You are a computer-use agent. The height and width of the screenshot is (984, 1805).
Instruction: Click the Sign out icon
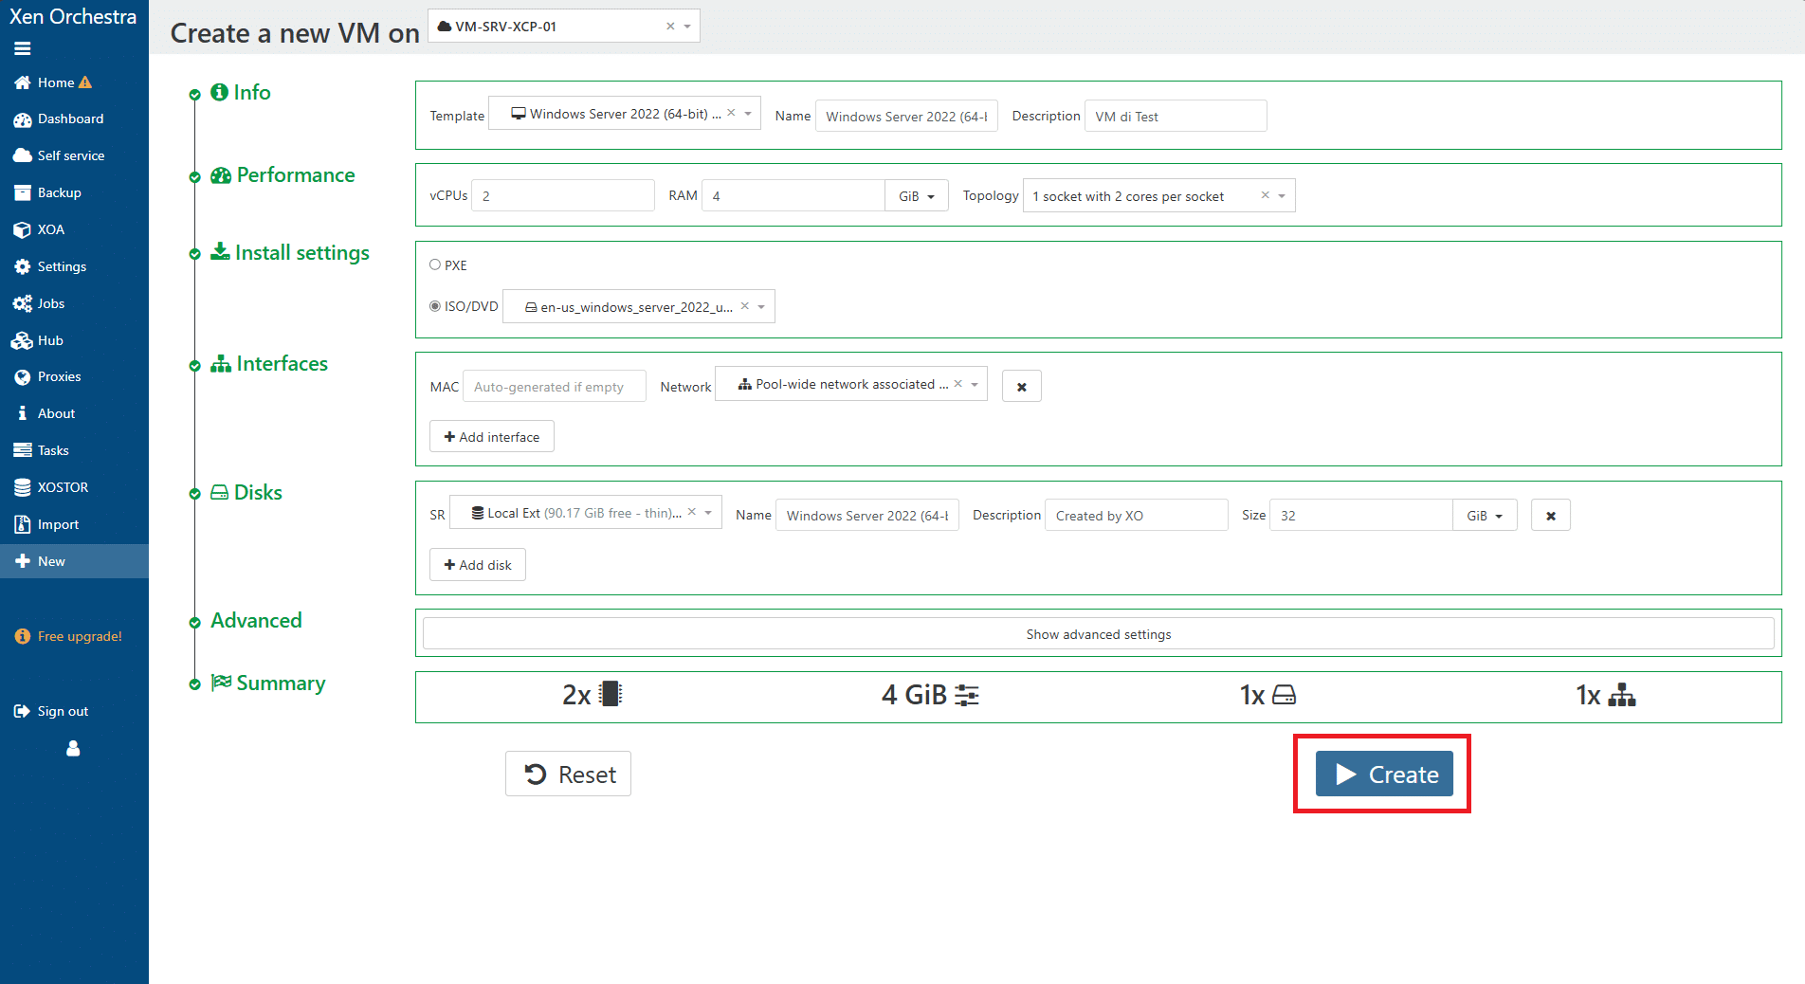click(x=22, y=711)
